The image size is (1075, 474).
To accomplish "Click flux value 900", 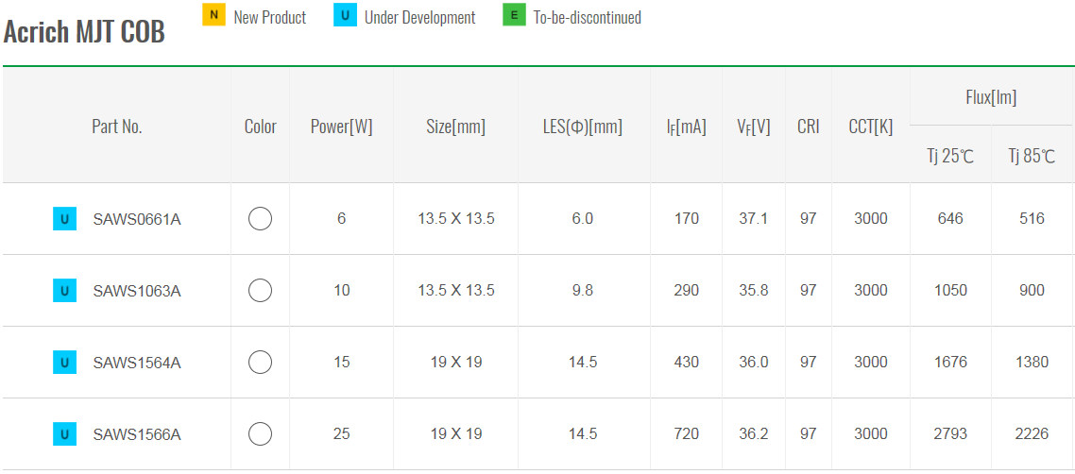I will click(x=1032, y=291).
